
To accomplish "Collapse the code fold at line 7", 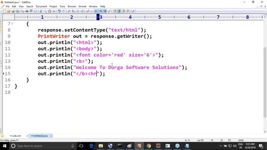I will pos(13,24).
